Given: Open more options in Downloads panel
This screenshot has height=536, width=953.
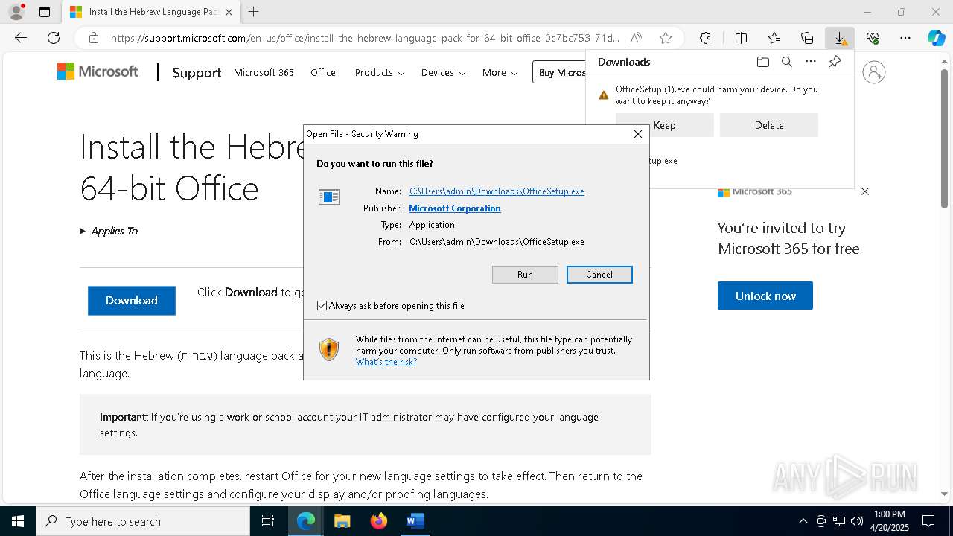Looking at the screenshot, I should [x=811, y=62].
